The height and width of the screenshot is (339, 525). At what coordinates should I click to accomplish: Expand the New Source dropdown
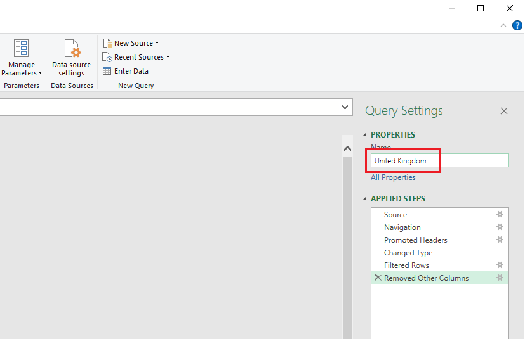click(157, 43)
